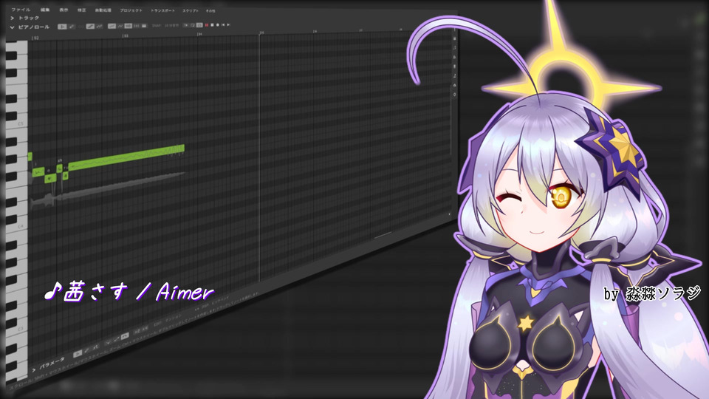Click the round record button
Image resolution: width=709 pixels, height=399 pixels.
point(217,25)
